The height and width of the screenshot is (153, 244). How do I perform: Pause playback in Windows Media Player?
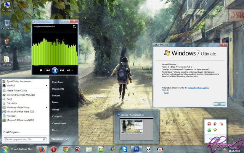click(55, 70)
